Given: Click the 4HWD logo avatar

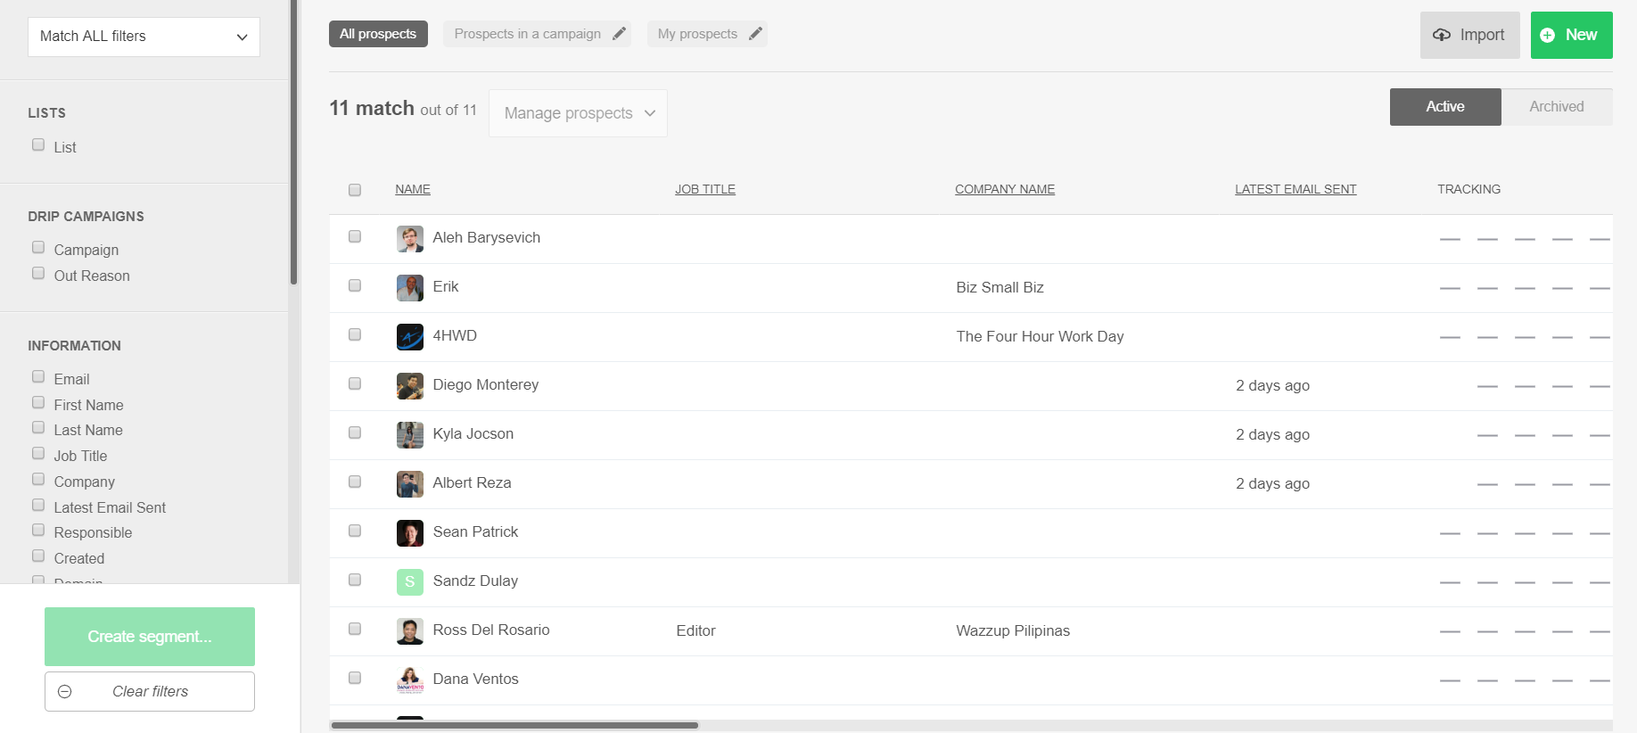Looking at the screenshot, I should (x=410, y=336).
